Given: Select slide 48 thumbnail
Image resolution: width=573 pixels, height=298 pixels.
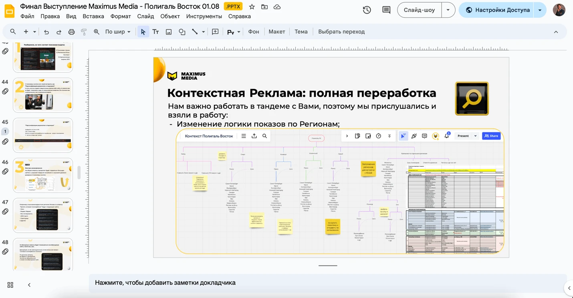Looking at the screenshot, I should [43, 255].
